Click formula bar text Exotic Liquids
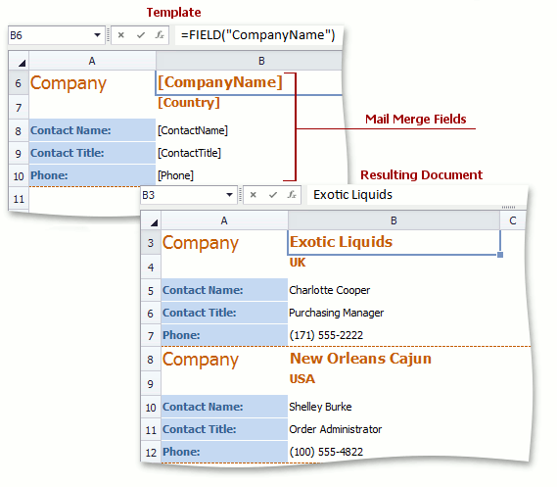Image resolution: width=557 pixels, height=487 pixels. point(352,195)
